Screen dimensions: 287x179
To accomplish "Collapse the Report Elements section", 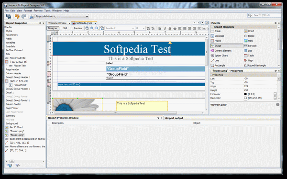I will pos(212,27).
